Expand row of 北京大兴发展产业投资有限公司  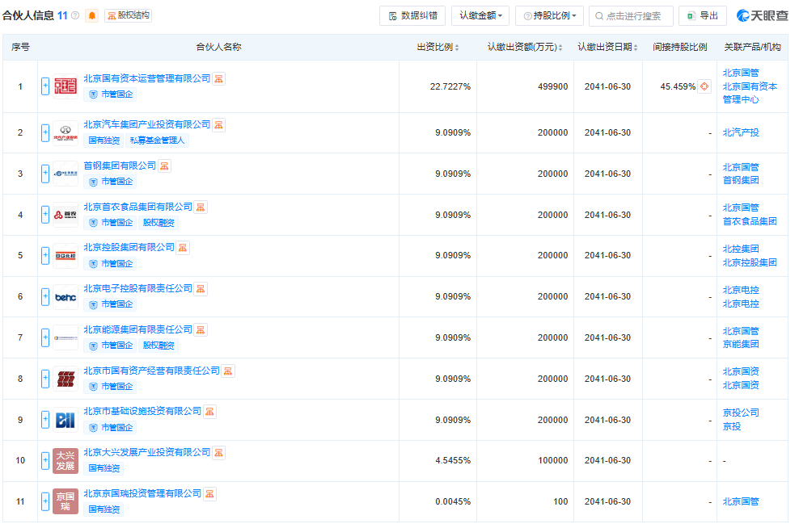(x=45, y=460)
